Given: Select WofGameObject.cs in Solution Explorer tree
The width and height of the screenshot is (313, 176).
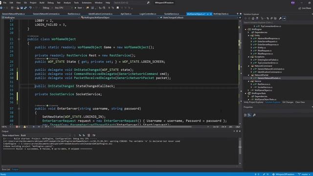Looking at the screenshot, I should click(x=263, y=90).
